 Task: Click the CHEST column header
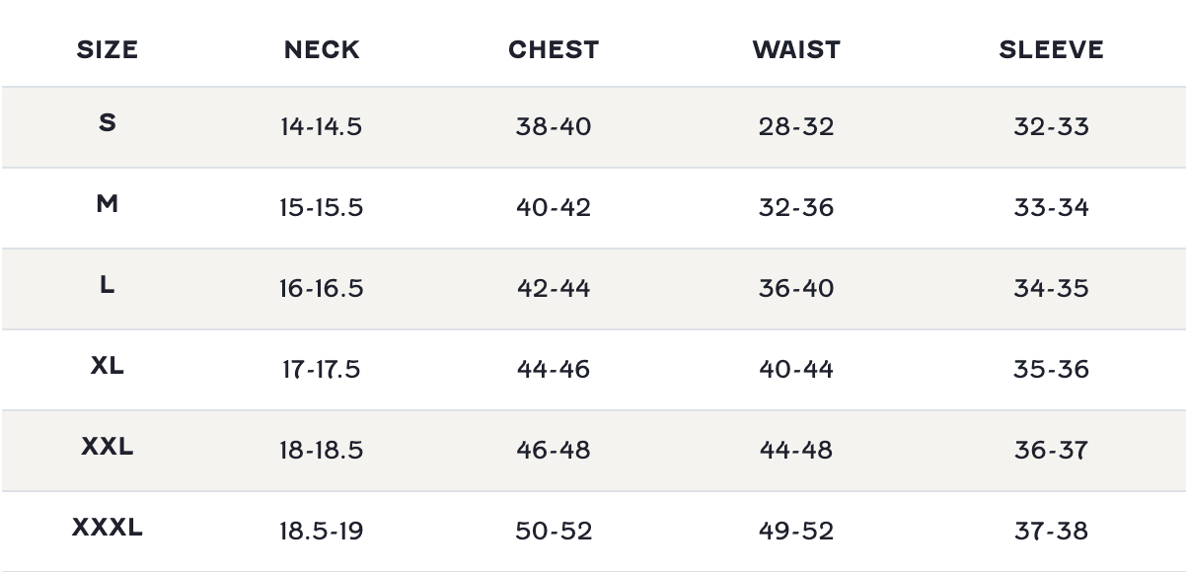click(554, 50)
